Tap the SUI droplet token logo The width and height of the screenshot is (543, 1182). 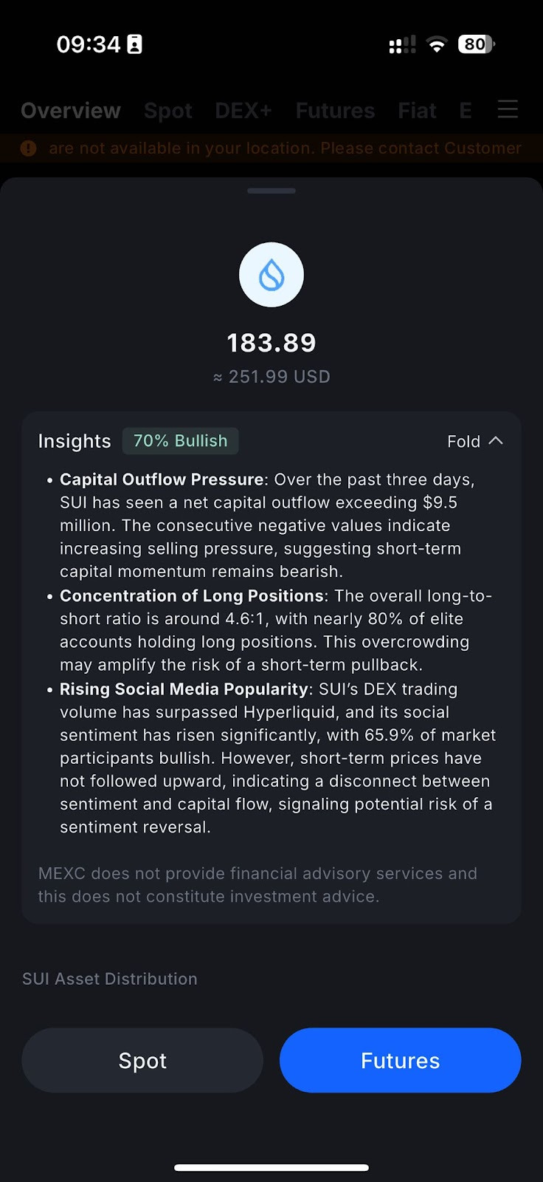[x=271, y=275]
